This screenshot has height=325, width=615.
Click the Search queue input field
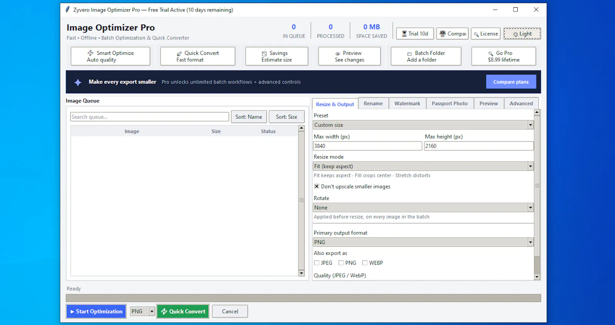[150, 117]
